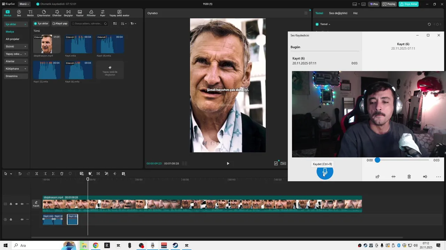This screenshot has height=250, width=446.
Task: Open the Menü dropdown in title bar
Action: point(24,4)
